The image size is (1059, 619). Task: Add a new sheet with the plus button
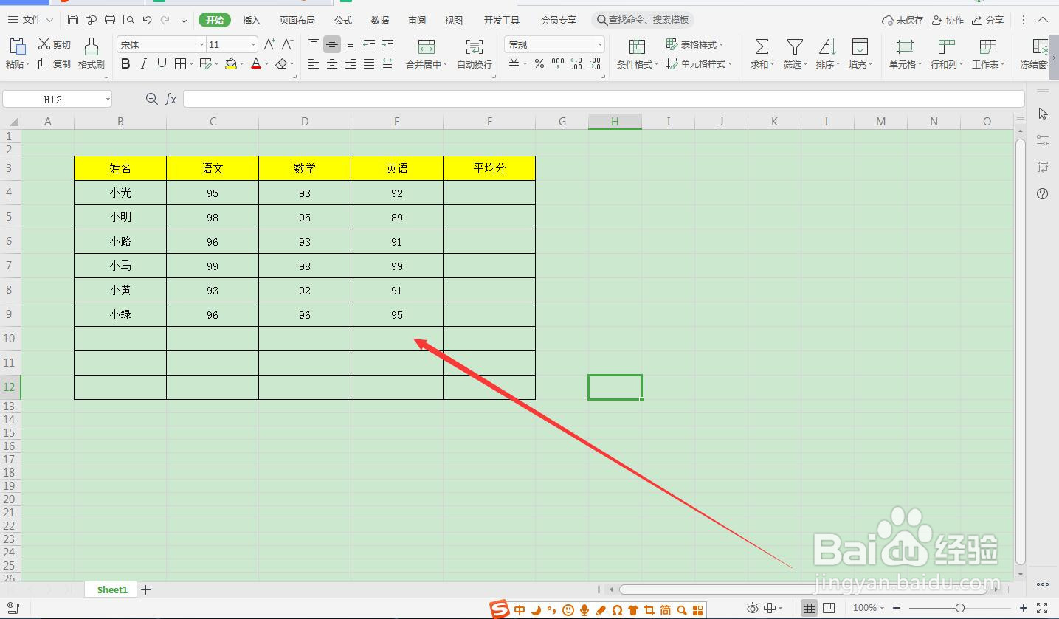tap(145, 589)
